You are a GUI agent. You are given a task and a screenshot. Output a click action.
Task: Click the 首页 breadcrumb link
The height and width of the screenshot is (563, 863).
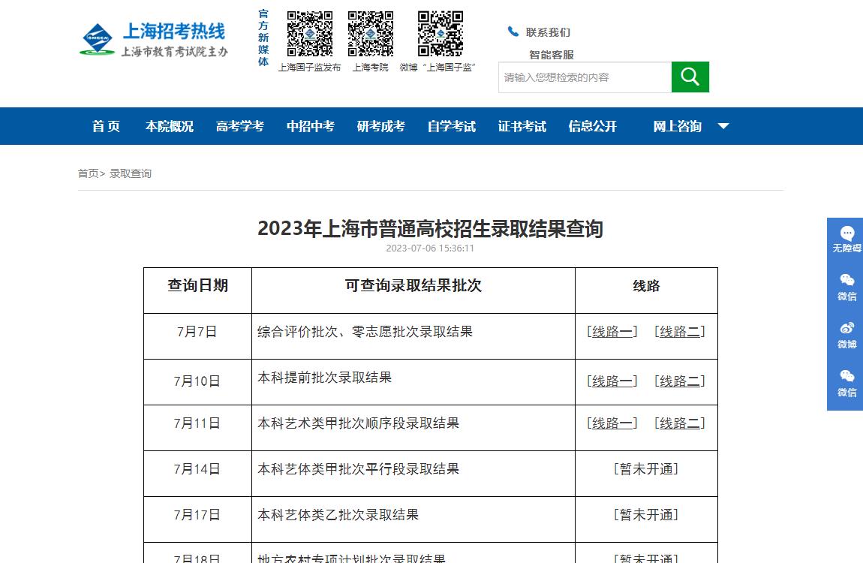click(88, 173)
